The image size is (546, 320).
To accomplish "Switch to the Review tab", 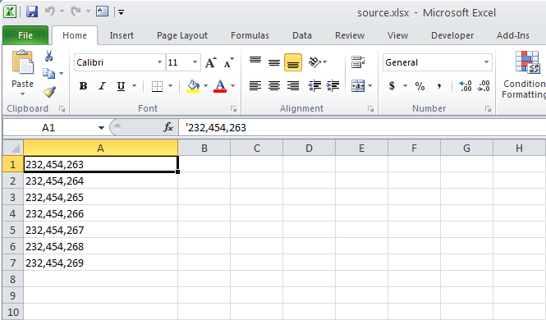I will [x=350, y=35].
